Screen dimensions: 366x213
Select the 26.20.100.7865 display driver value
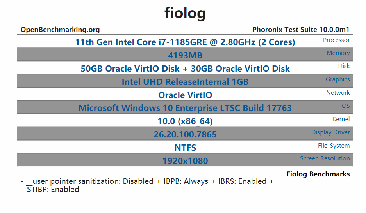[x=185, y=135]
